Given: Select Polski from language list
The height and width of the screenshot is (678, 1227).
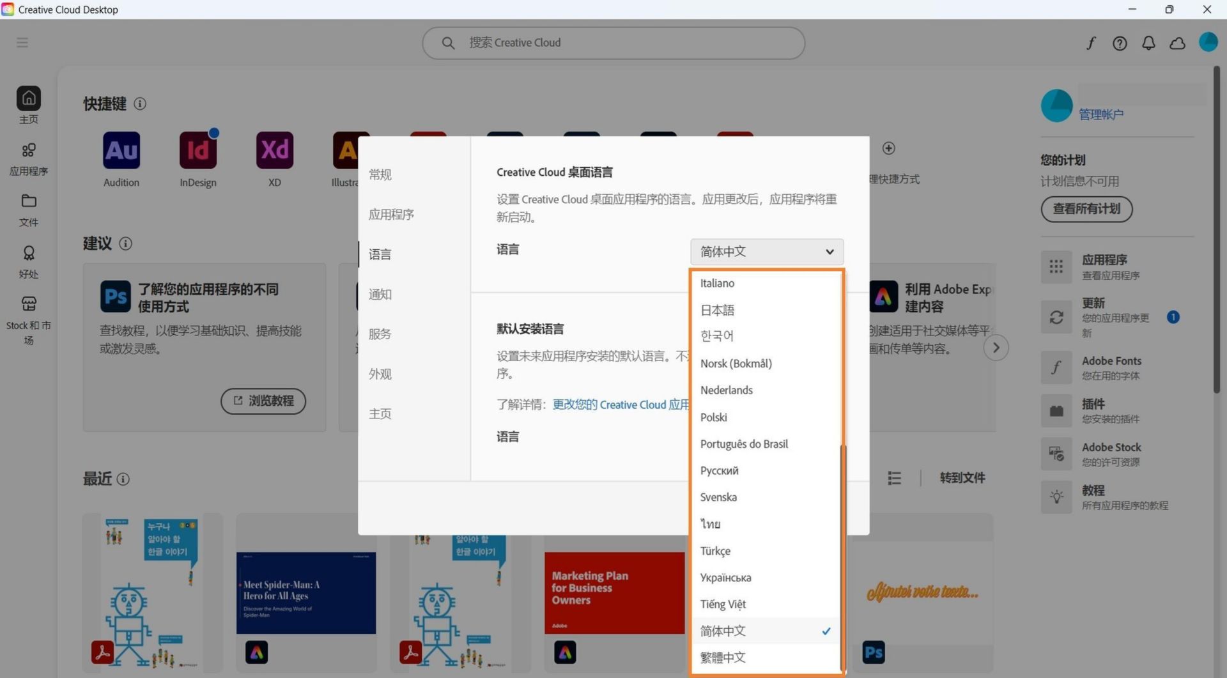Looking at the screenshot, I should pos(766,417).
